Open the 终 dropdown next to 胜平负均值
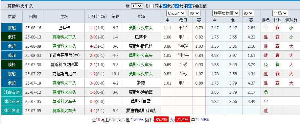 coord(248,13)
